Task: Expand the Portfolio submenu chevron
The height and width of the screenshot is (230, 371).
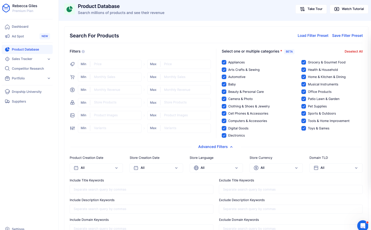Action: coord(49,78)
